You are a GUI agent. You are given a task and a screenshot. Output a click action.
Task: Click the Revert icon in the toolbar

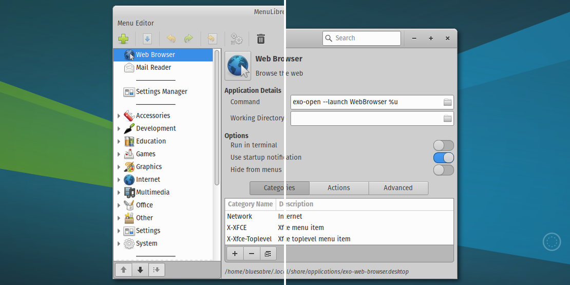pyautogui.click(x=212, y=39)
